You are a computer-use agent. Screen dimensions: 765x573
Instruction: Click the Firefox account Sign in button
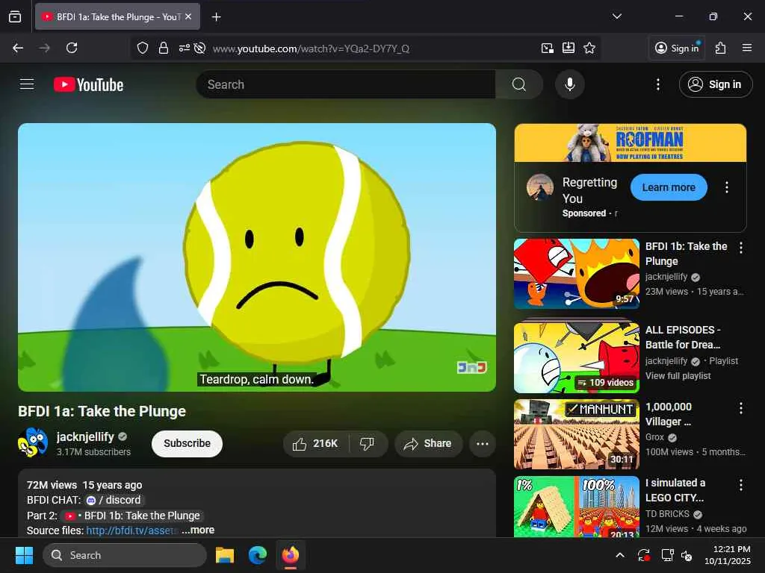tap(677, 48)
